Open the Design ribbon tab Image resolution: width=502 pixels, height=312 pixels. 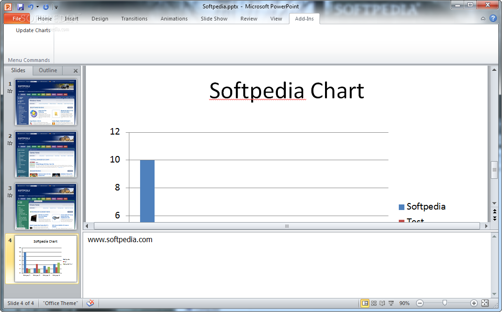pyautogui.click(x=100, y=19)
